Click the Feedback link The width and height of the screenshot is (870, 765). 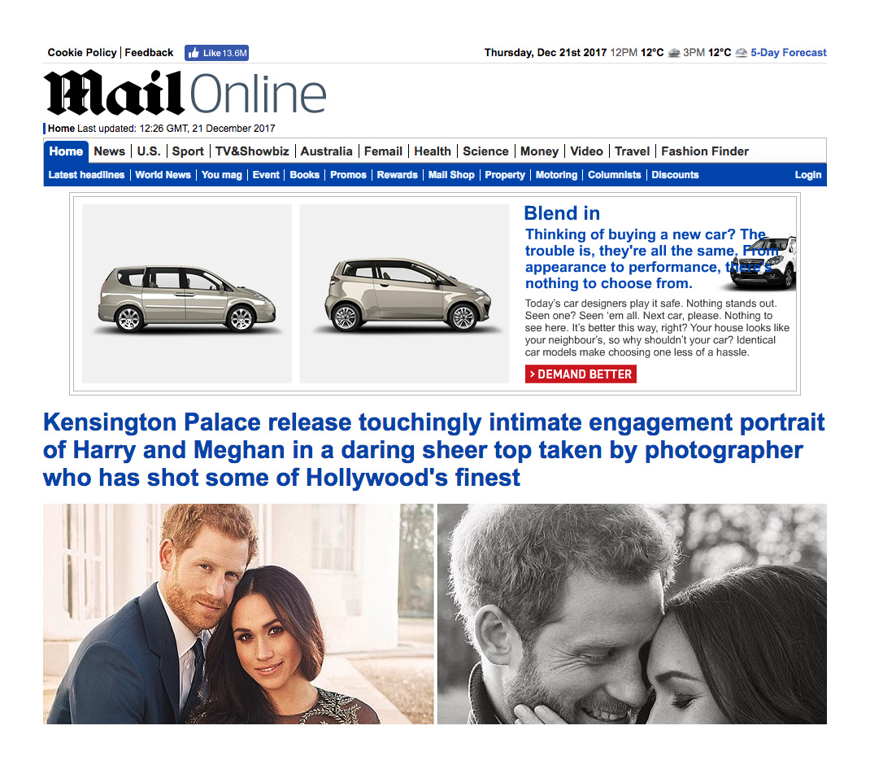pyautogui.click(x=149, y=52)
